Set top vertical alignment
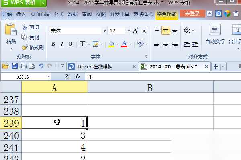Viewport: 241px width, 160px height. [157, 30]
